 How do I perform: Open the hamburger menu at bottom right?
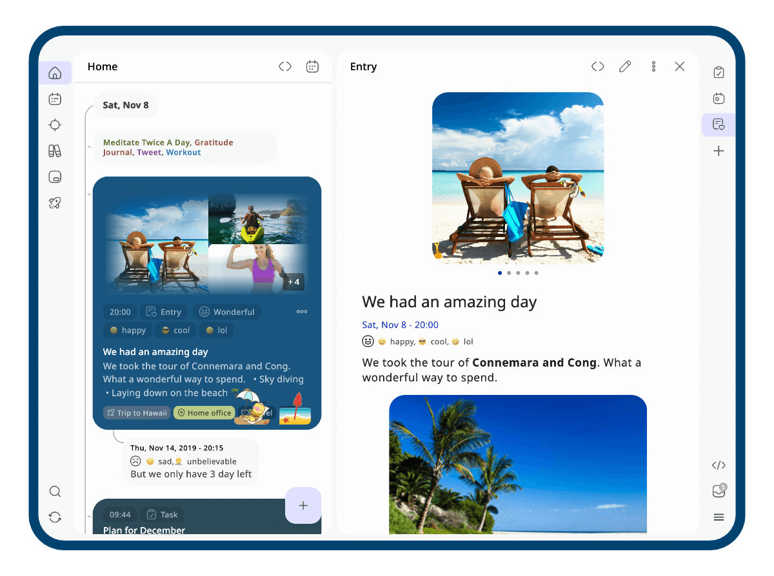coord(719,517)
